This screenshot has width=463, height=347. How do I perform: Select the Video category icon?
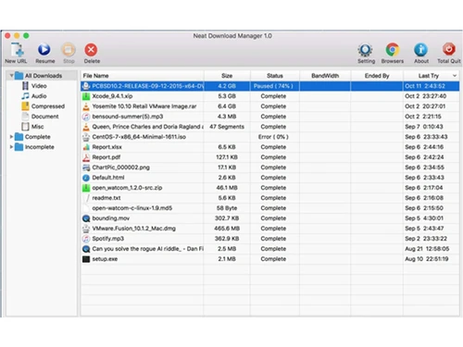[x=25, y=86]
